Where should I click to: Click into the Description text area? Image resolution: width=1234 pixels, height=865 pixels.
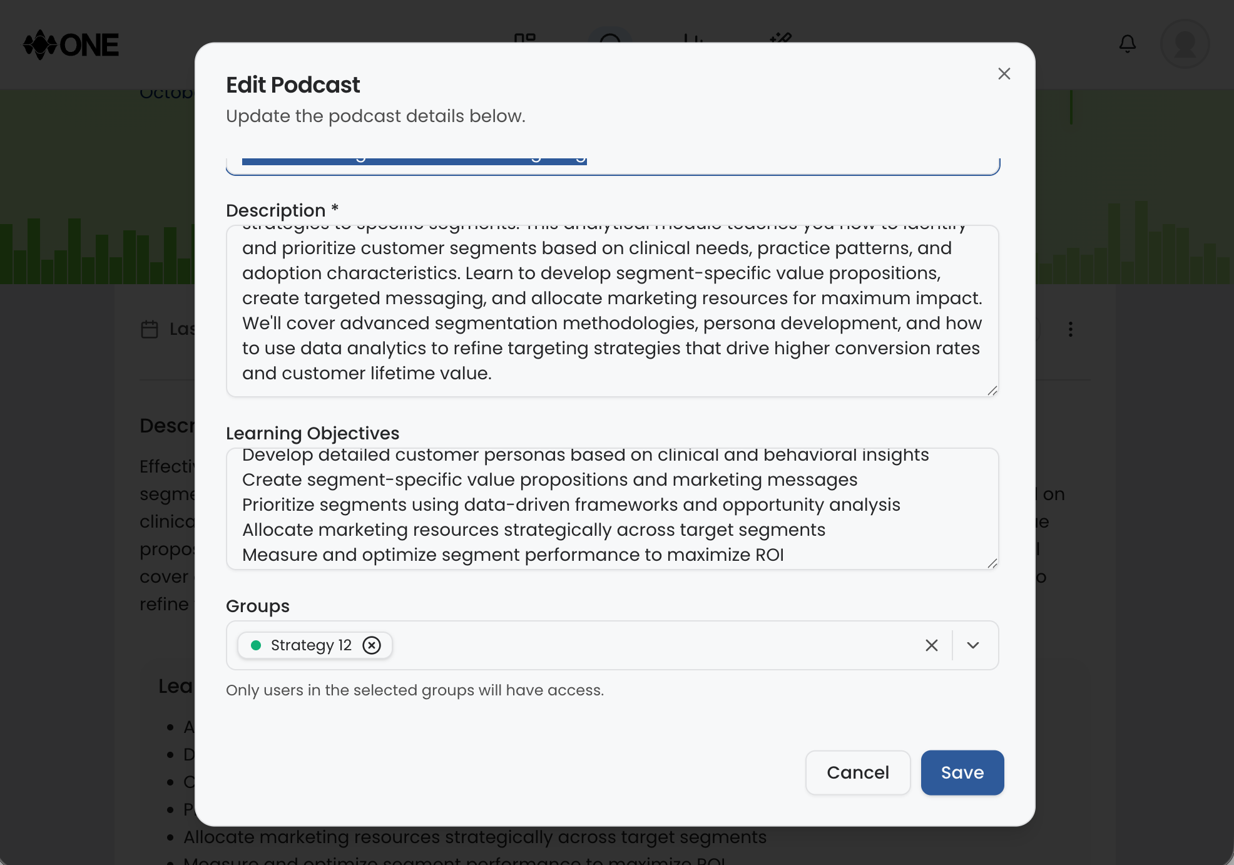click(x=612, y=310)
